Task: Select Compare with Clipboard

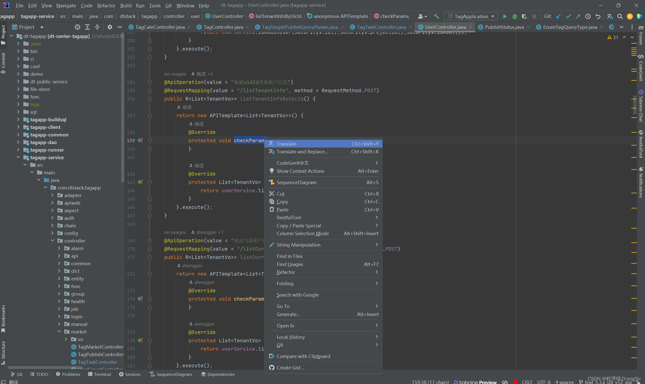Action: [323, 356]
